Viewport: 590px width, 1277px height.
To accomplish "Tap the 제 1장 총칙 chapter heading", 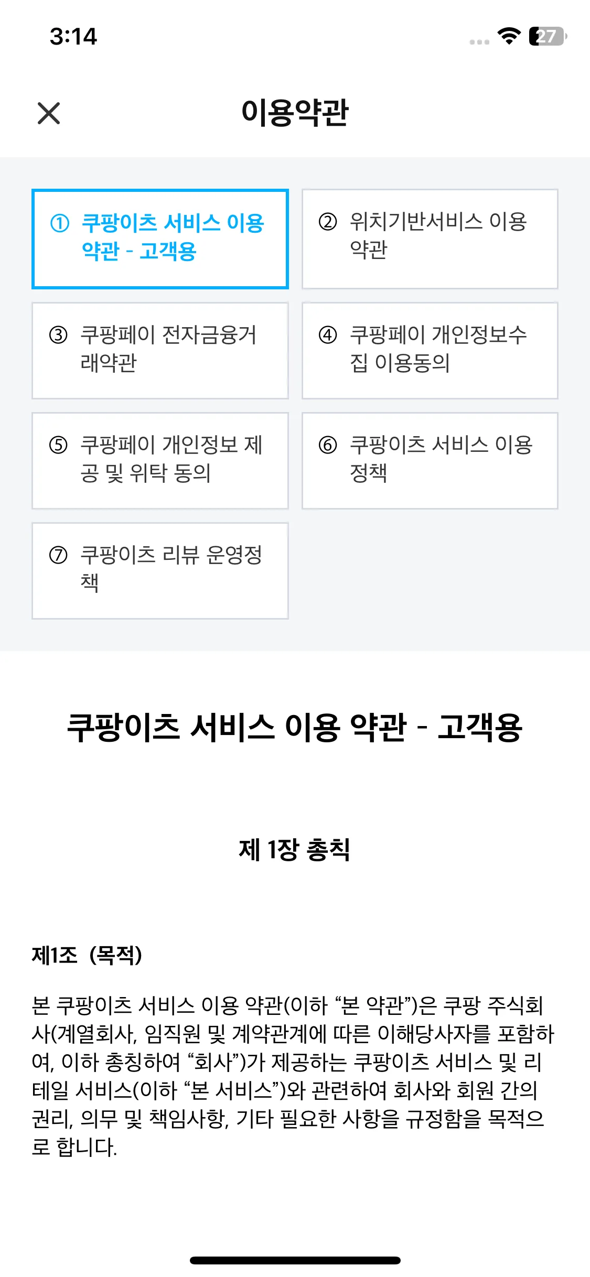I will pyautogui.click(x=294, y=850).
